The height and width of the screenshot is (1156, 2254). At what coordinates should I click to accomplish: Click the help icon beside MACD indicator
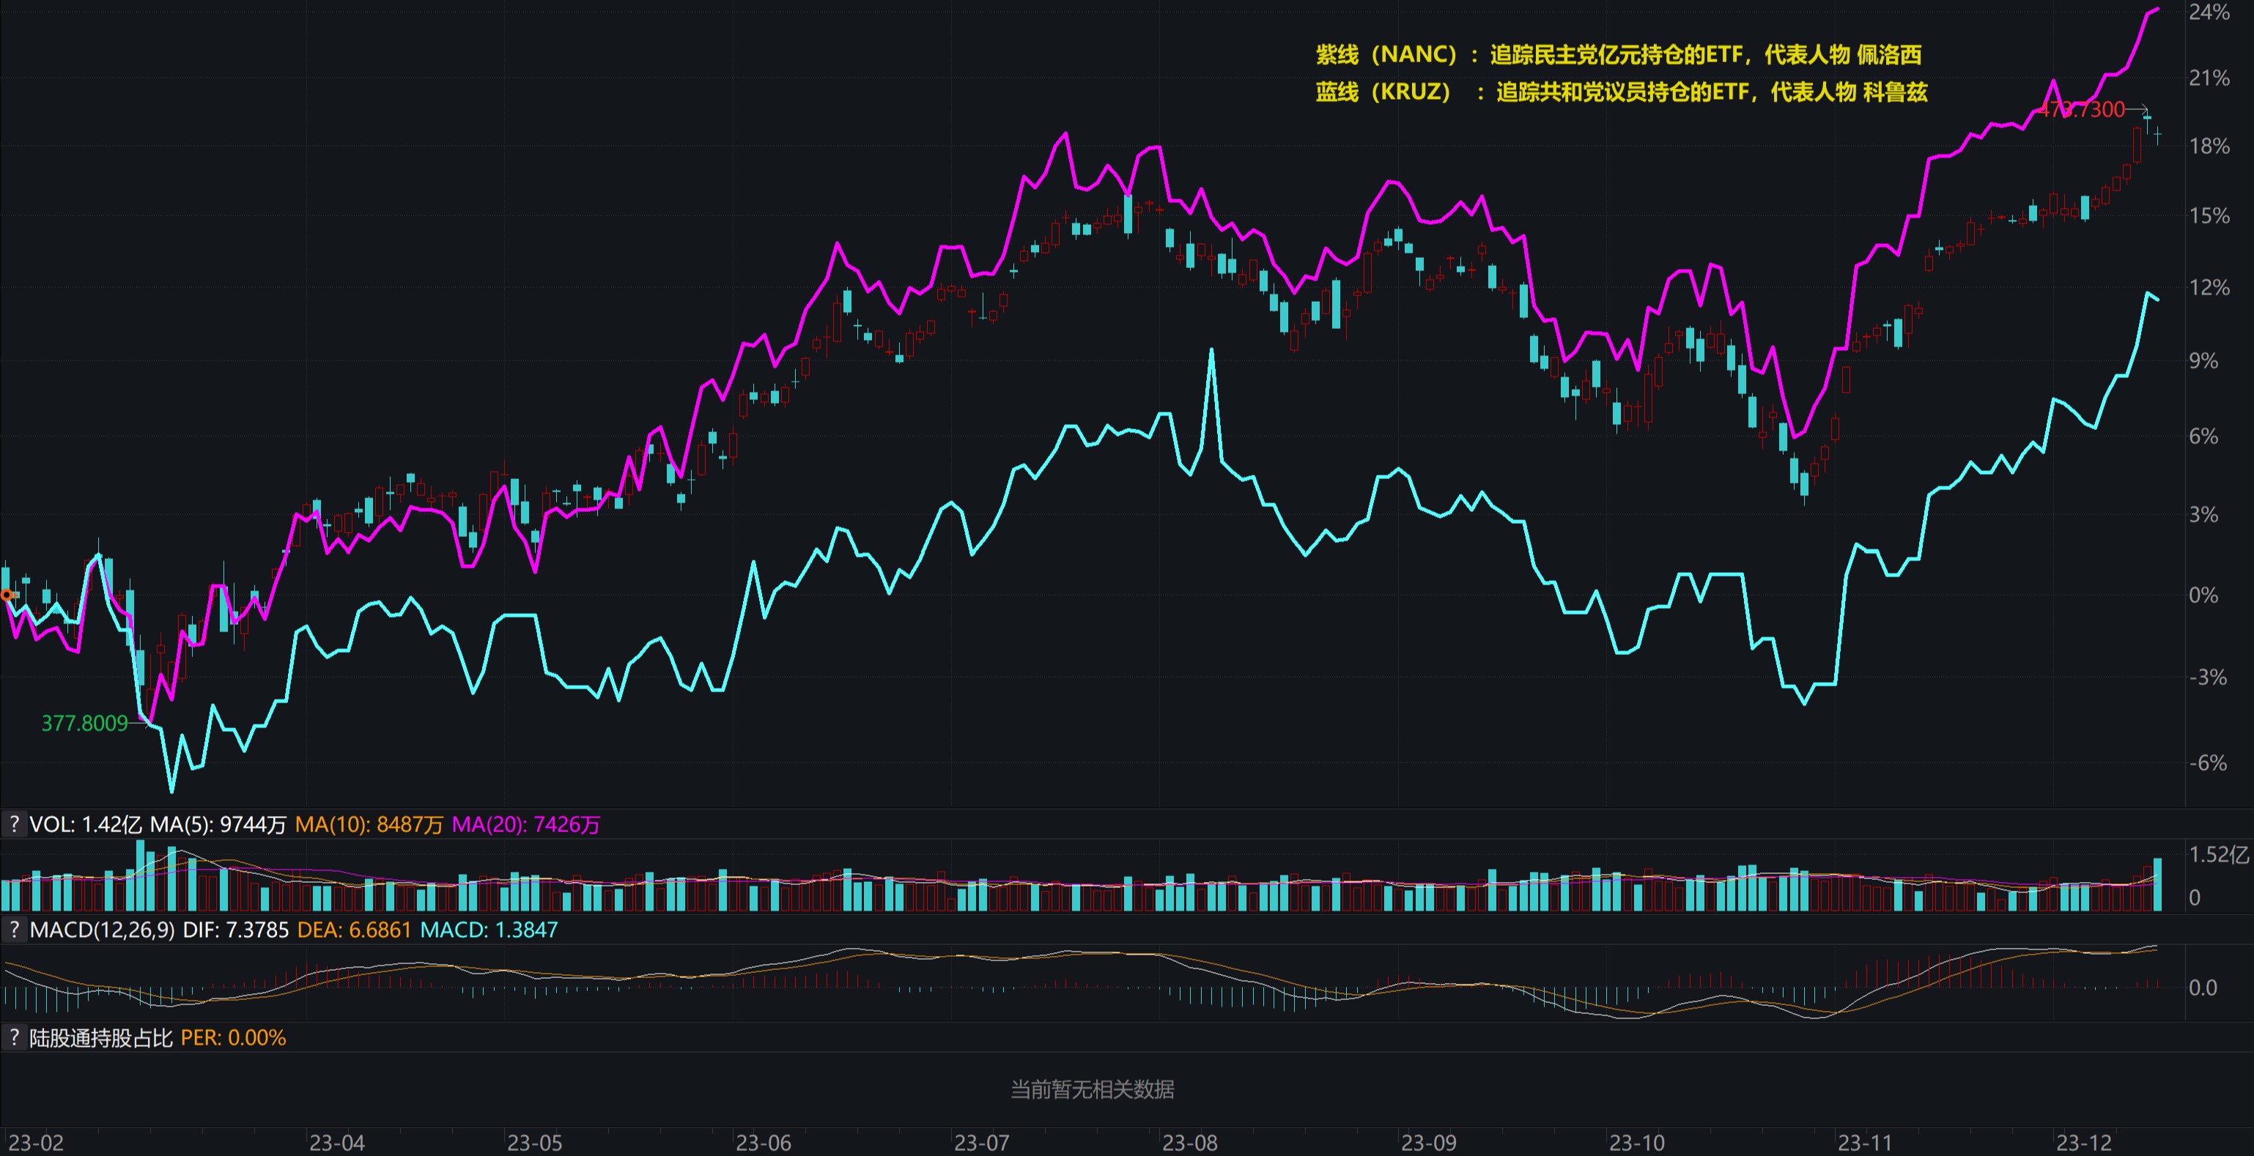(x=13, y=930)
